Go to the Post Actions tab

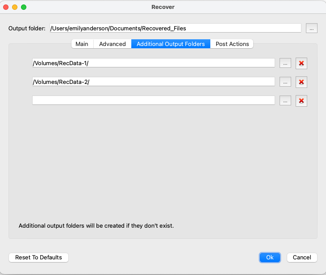232,44
